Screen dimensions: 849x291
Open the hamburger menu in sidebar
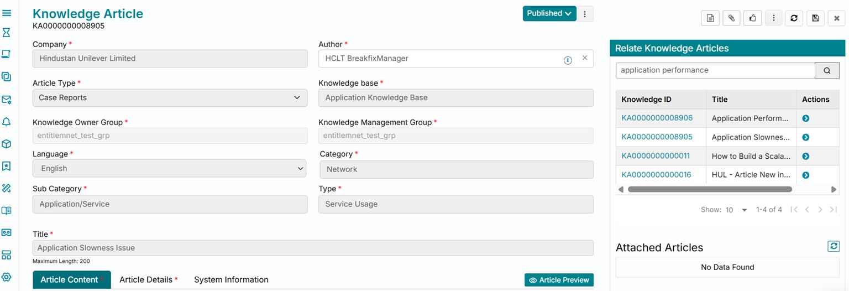7,13
